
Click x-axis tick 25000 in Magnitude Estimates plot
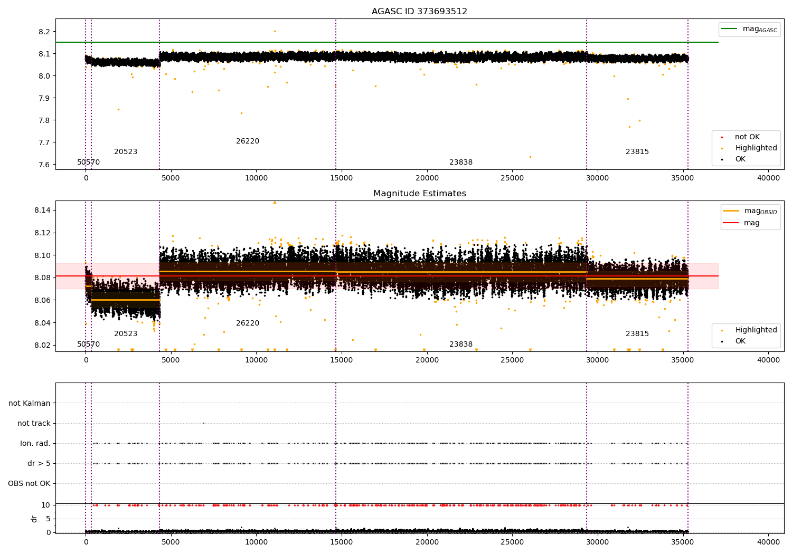click(x=512, y=360)
